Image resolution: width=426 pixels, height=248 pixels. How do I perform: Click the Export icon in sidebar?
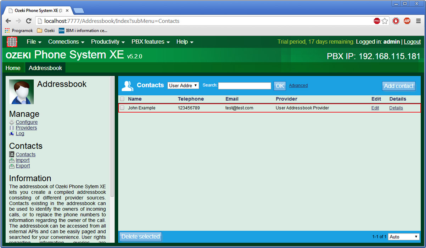[x=12, y=166]
